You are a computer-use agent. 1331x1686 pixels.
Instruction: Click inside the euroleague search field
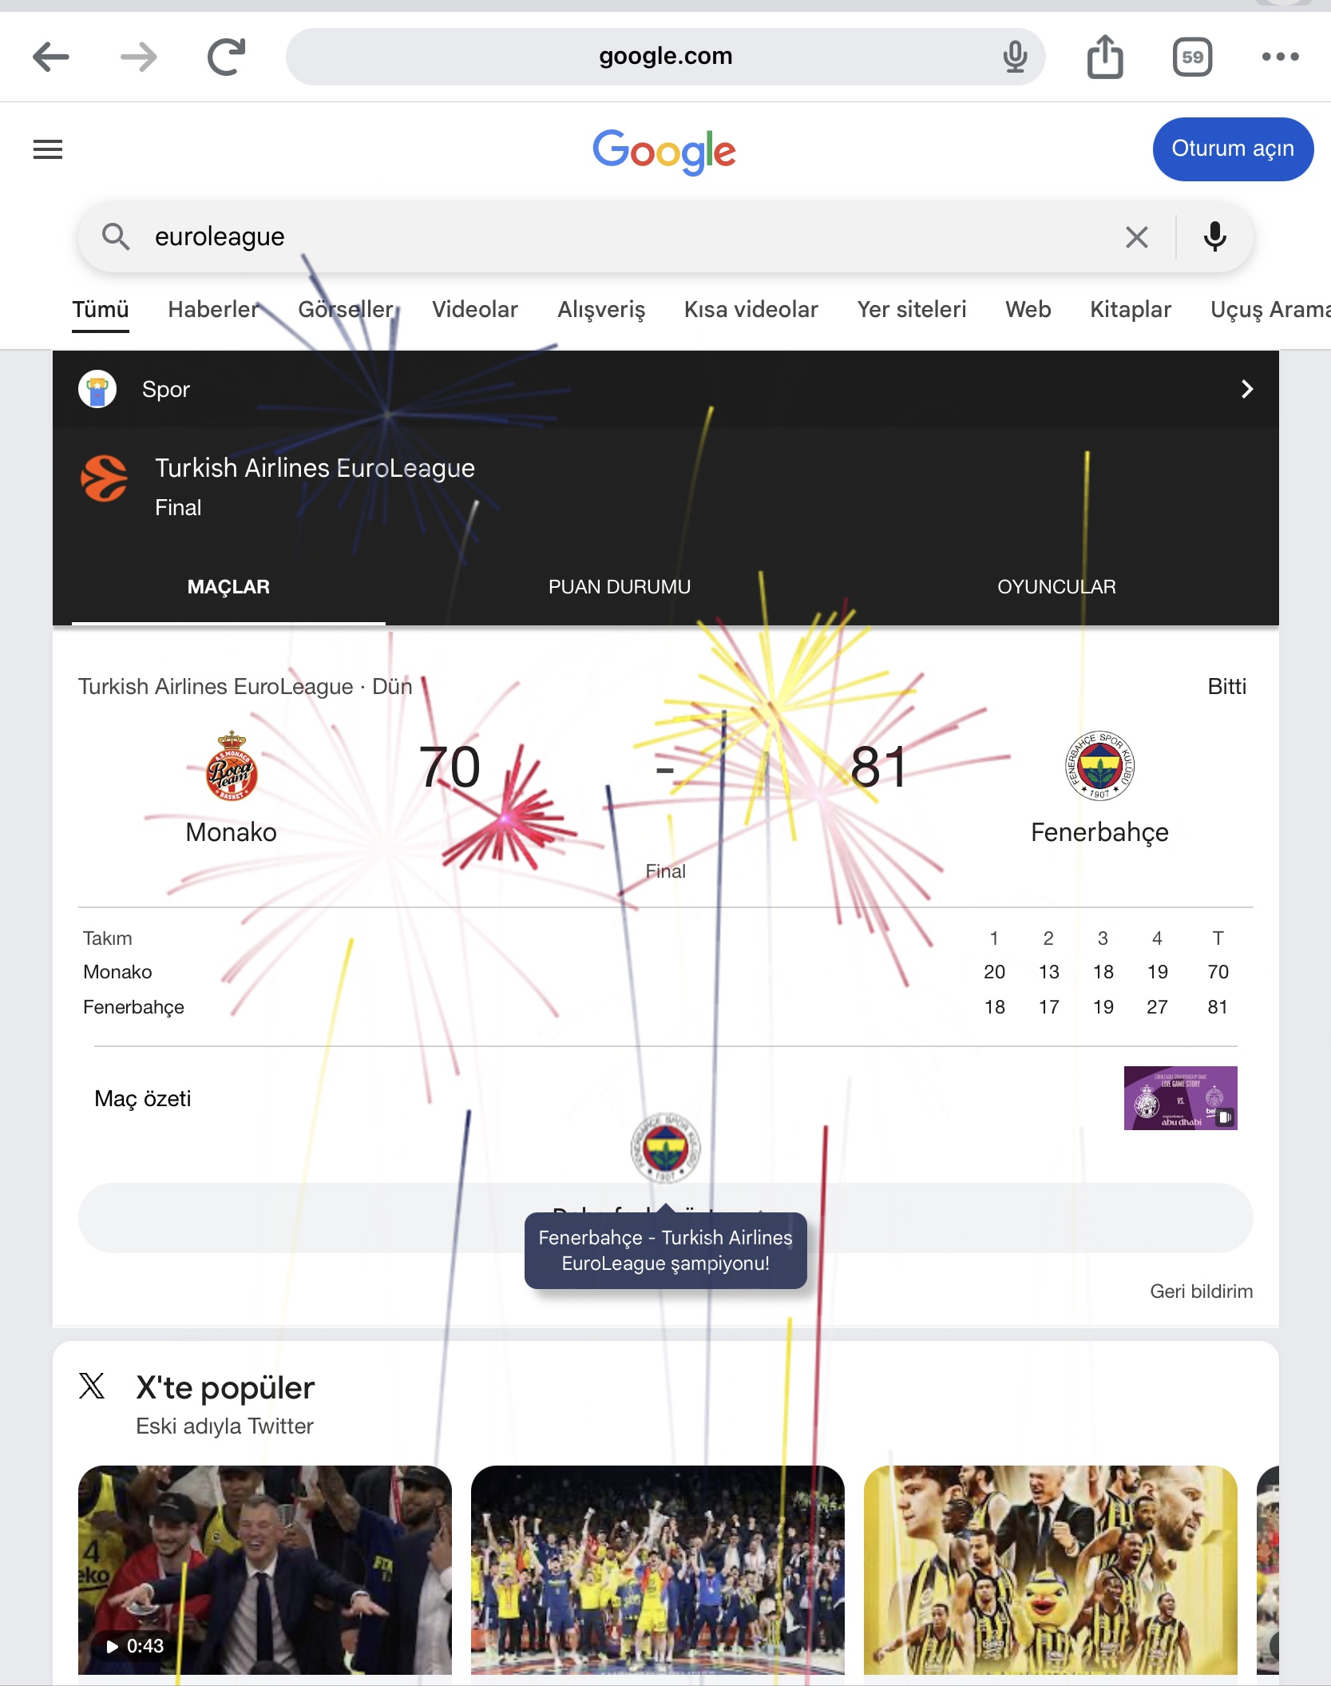623,236
